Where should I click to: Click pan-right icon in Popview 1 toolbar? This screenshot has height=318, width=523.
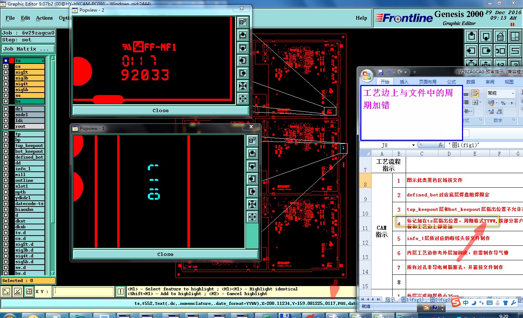tap(252, 191)
